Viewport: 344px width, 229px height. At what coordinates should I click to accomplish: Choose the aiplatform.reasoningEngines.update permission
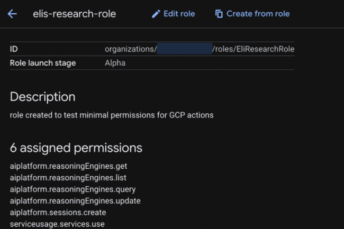click(75, 201)
